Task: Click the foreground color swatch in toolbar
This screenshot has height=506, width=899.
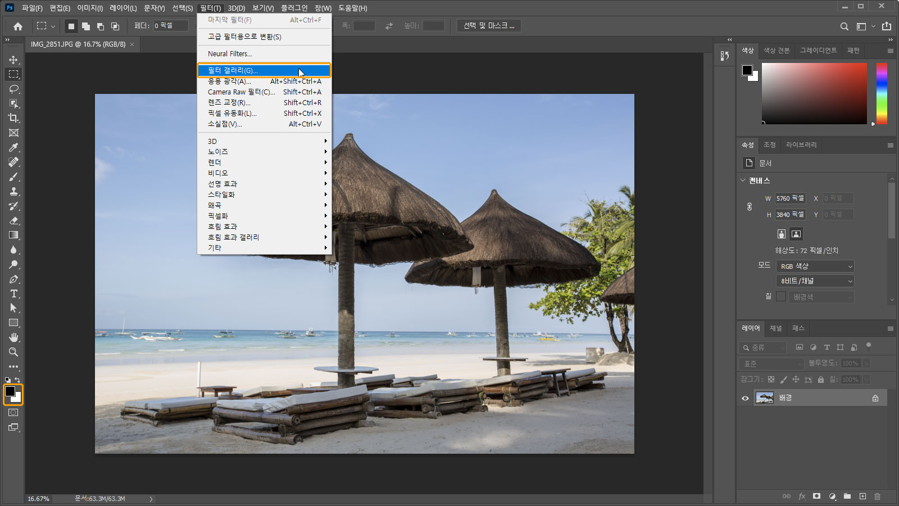Action: tap(10, 391)
